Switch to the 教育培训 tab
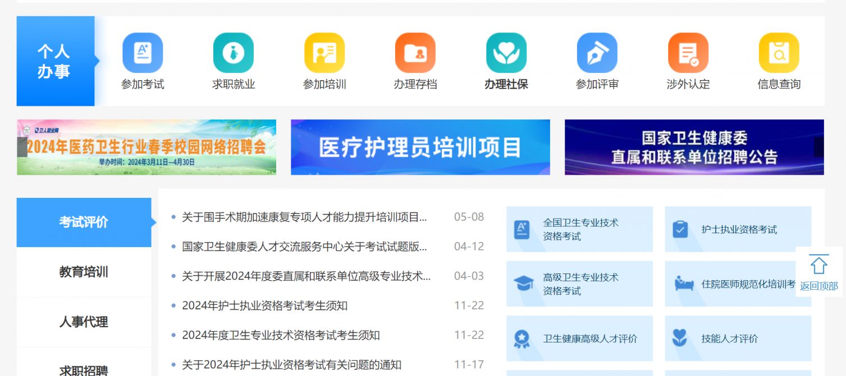The image size is (846, 376). (x=84, y=272)
